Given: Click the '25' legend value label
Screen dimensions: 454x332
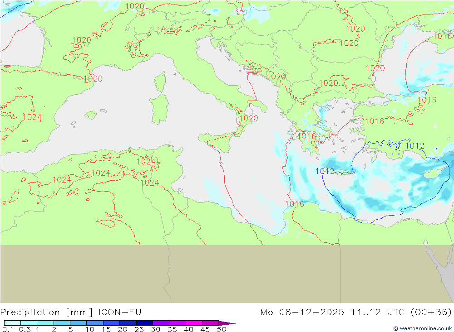Looking at the screenshot, I should coord(139,329).
